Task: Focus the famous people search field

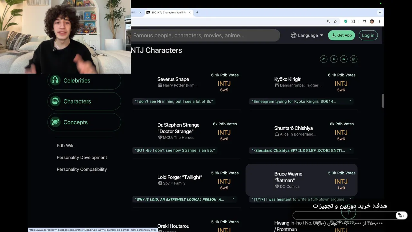Action: (x=205, y=35)
